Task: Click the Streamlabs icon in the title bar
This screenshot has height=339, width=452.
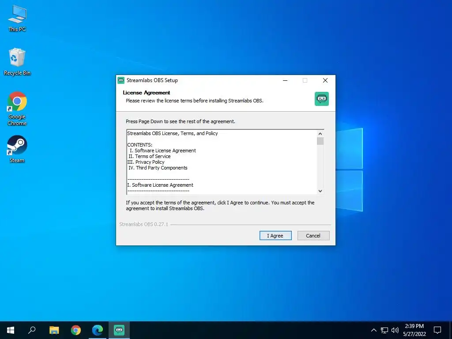Action: 121,80
